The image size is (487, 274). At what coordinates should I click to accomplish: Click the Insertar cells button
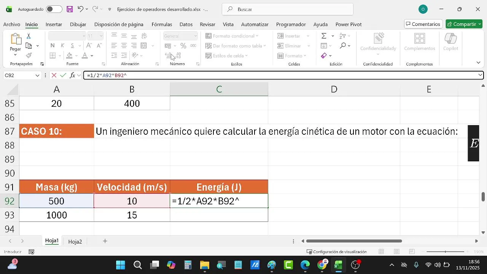point(289,36)
